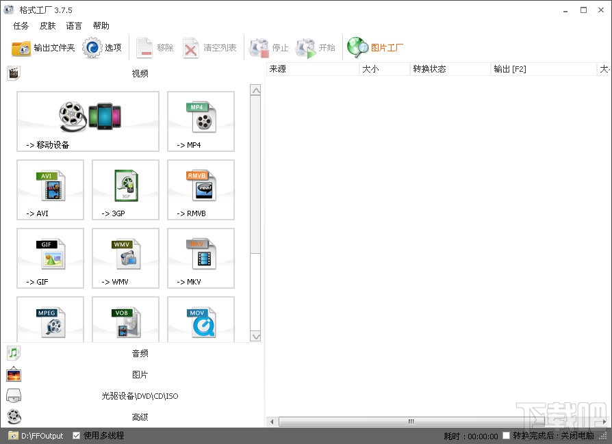Select the 移动设备 mobile device converter
The height and width of the screenshot is (444, 612).
tap(88, 121)
